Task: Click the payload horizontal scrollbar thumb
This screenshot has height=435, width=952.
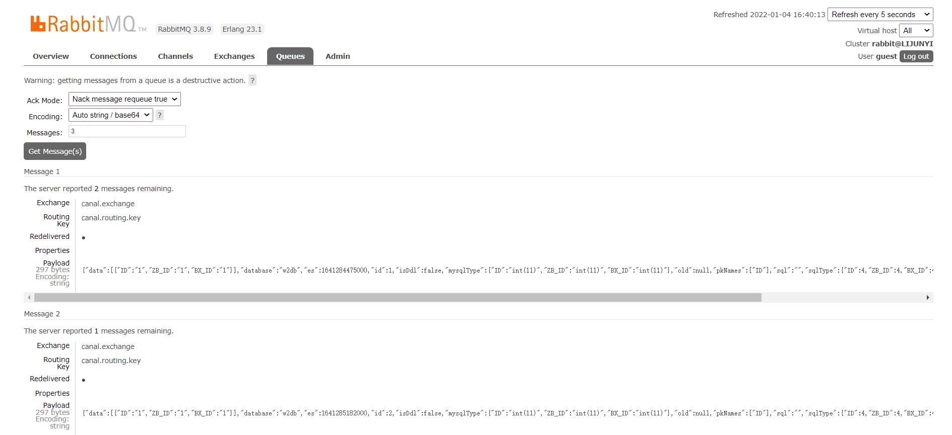Action: (398, 298)
